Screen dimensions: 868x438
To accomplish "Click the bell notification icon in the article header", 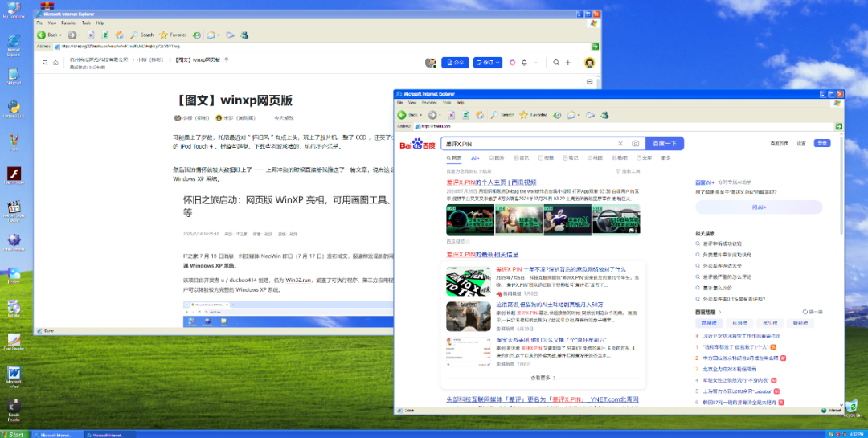I will [524, 63].
